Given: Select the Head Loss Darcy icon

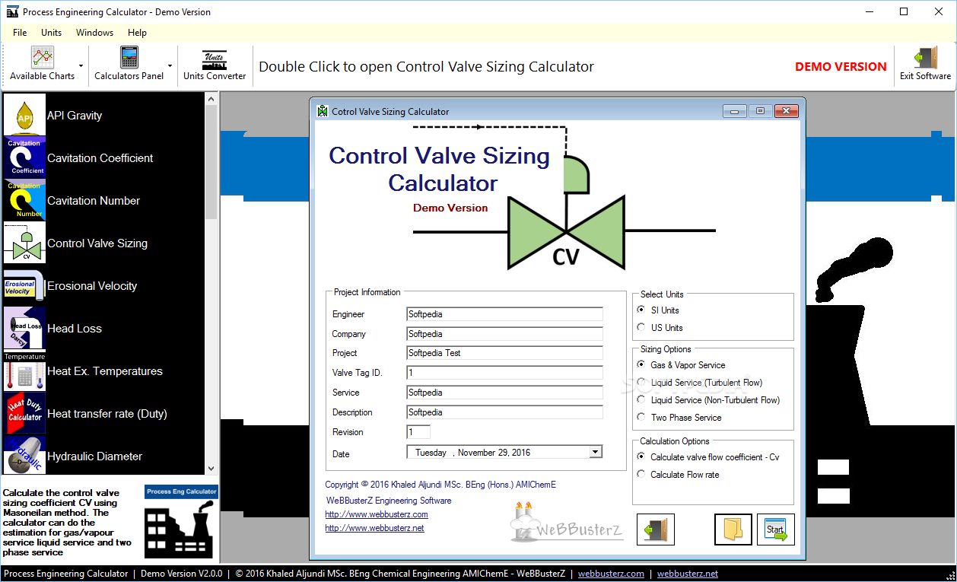Looking at the screenshot, I should tap(25, 328).
